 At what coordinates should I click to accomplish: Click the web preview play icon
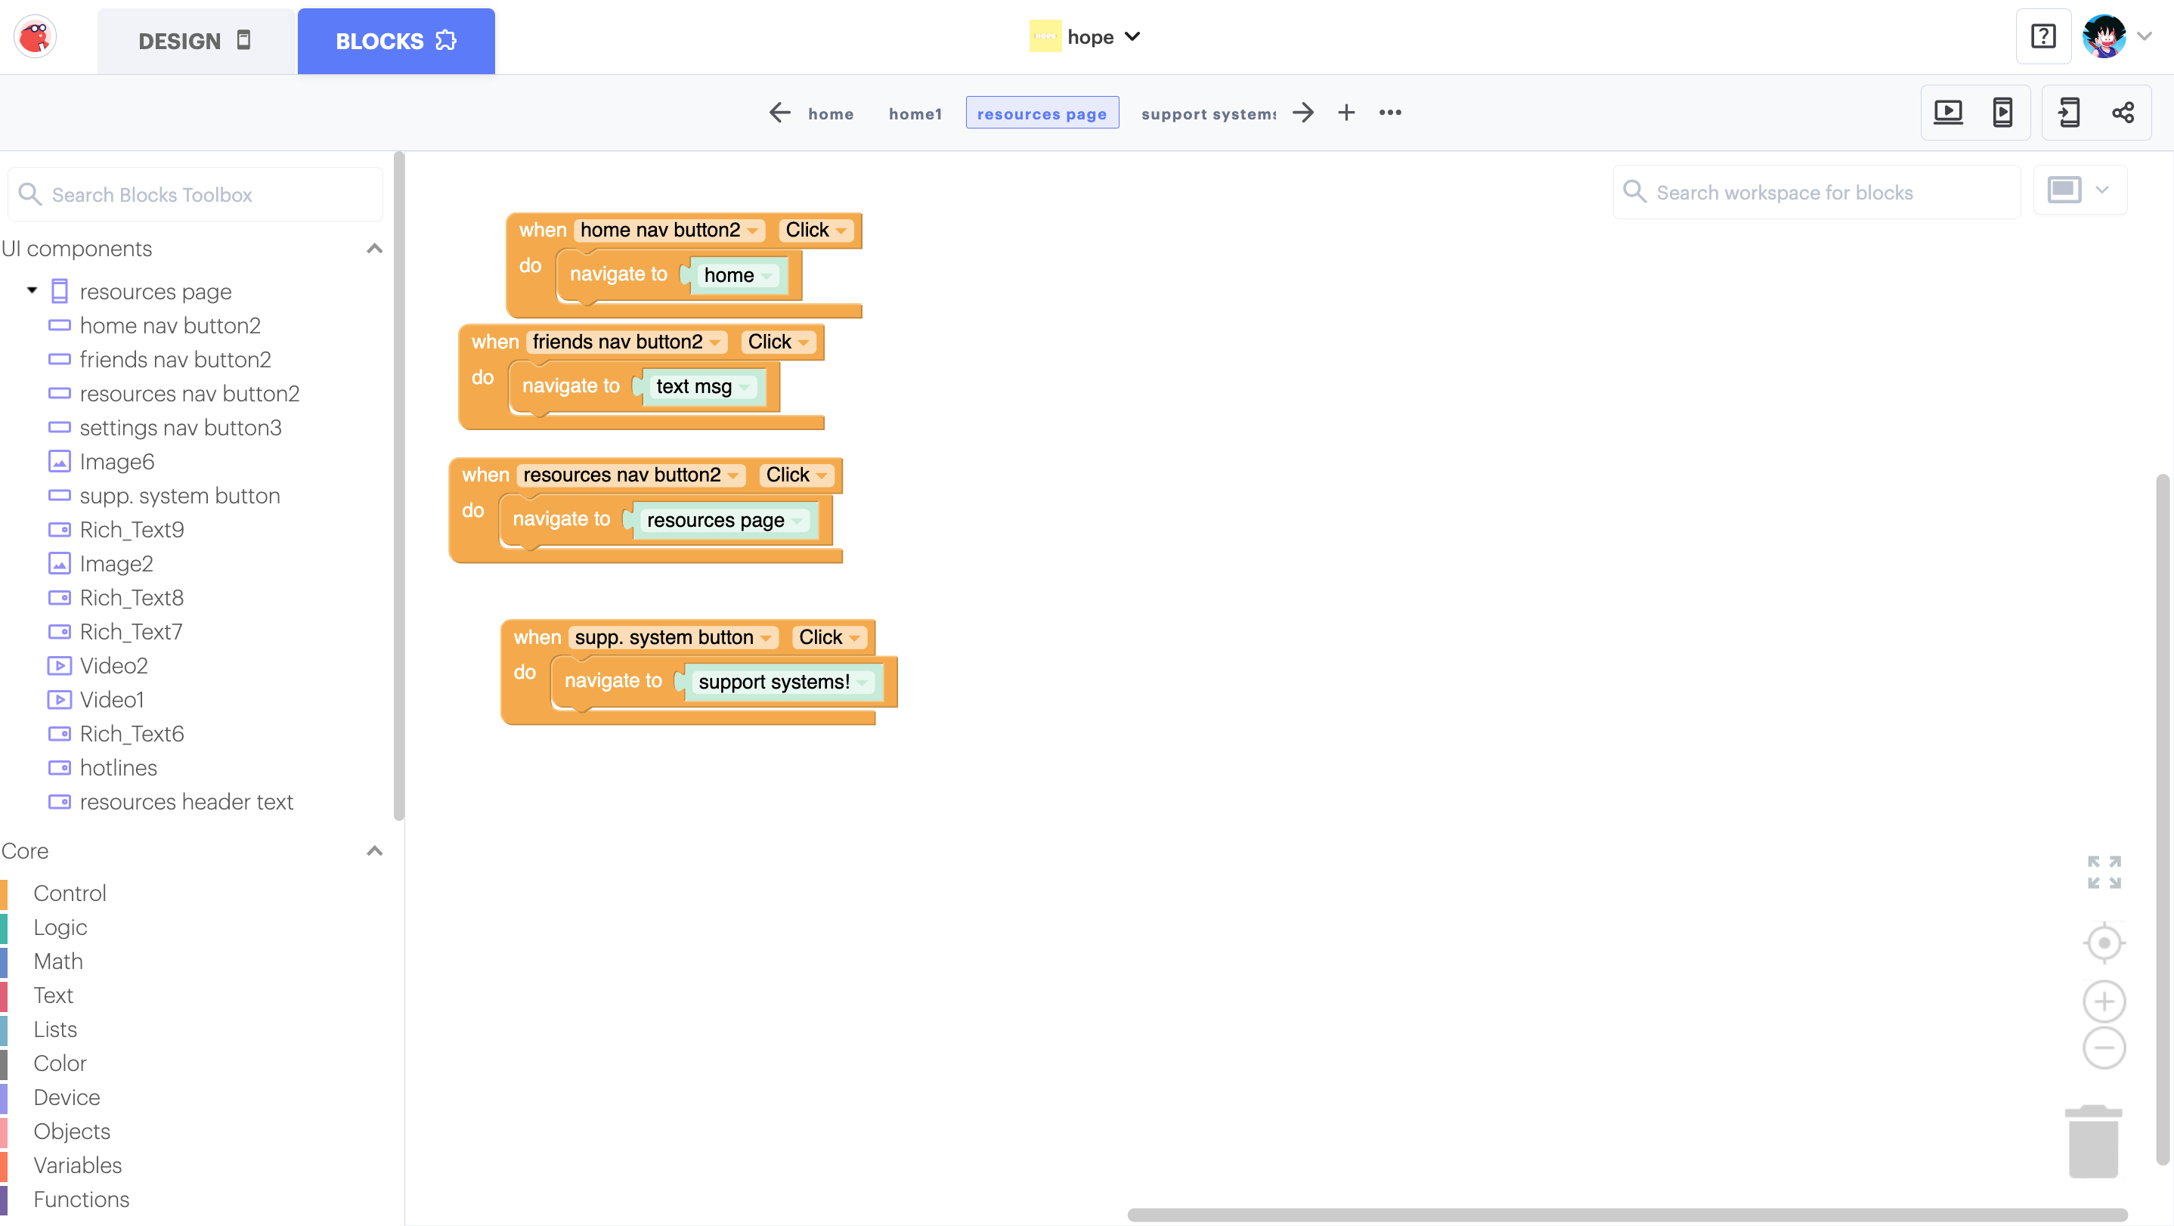[x=1948, y=112]
